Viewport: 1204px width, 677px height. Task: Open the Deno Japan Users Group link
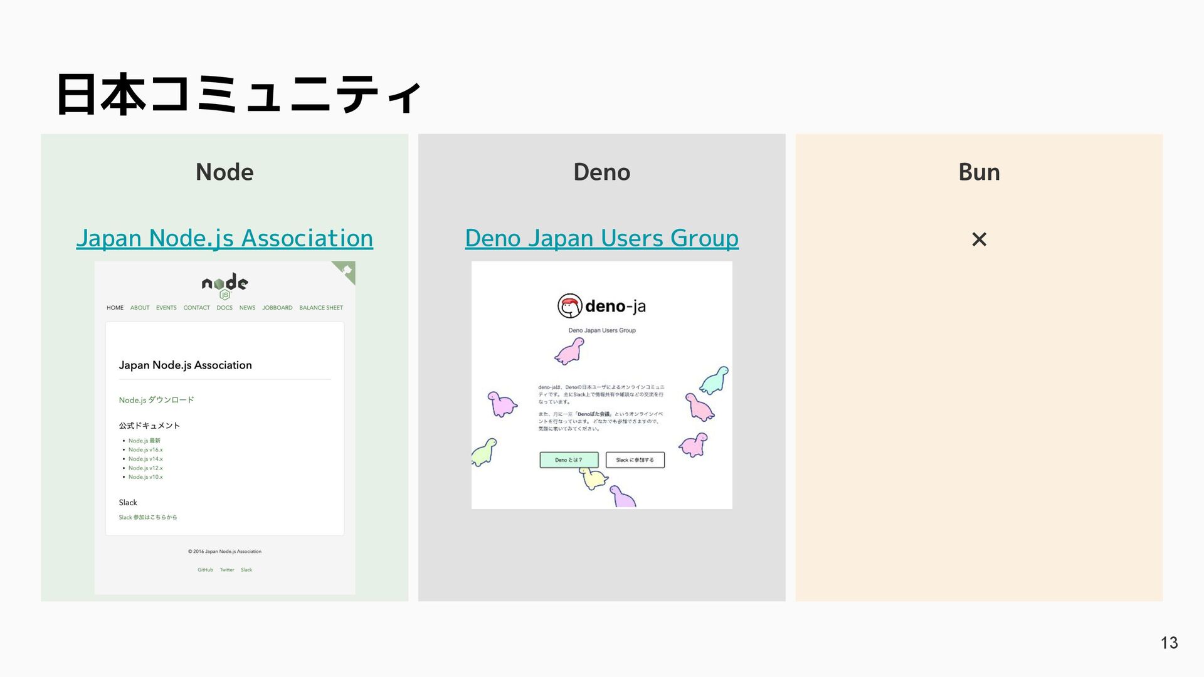601,238
